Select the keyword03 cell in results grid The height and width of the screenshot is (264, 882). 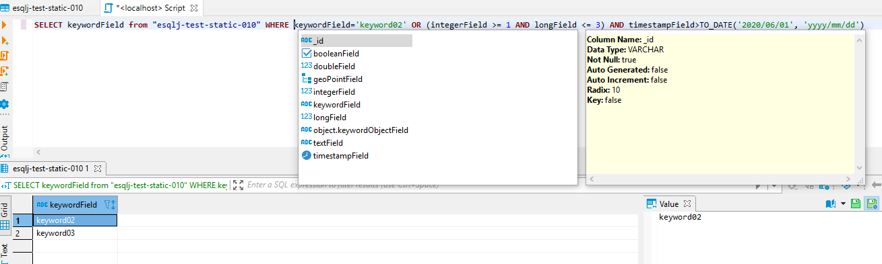75,233
